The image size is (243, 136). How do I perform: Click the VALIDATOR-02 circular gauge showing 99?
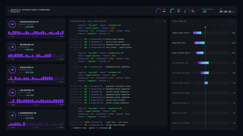click(12, 93)
